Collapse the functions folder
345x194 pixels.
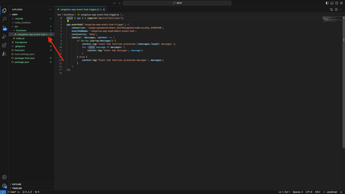21,30
